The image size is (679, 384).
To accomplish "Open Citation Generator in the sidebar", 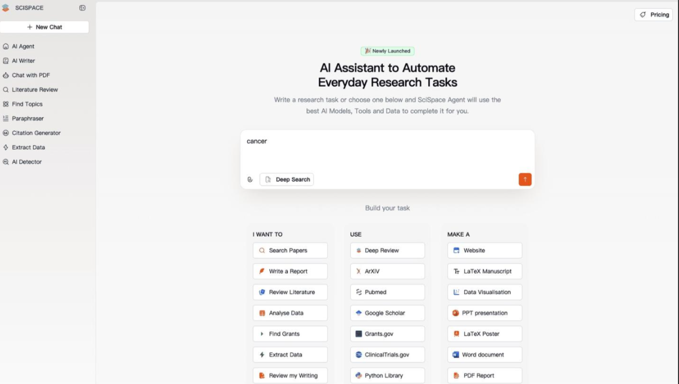I will click(32, 133).
